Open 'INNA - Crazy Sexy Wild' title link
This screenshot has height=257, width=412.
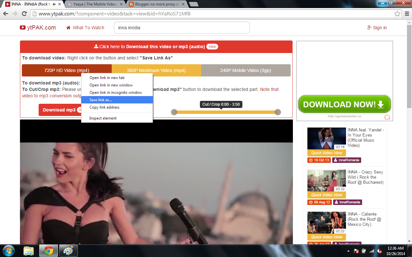tap(366, 177)
